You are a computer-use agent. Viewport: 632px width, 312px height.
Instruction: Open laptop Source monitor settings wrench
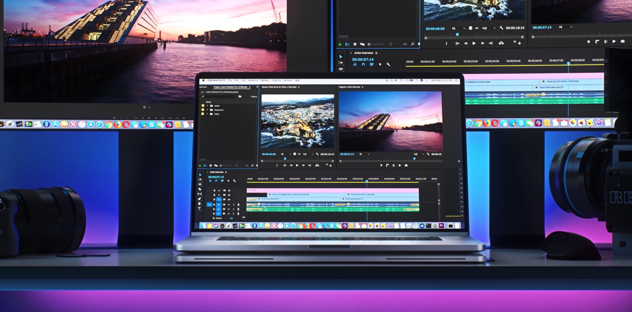point(317,154)
